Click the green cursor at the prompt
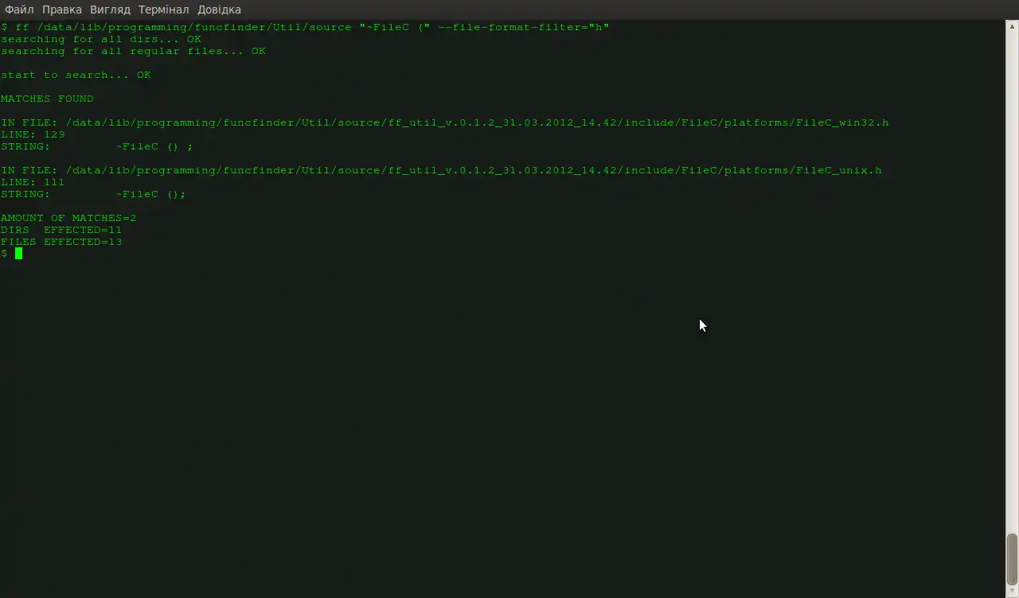 click(x=18, y=254)
